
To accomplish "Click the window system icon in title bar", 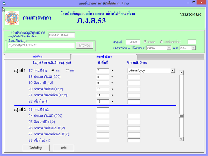I will click(x=4, y=3).
